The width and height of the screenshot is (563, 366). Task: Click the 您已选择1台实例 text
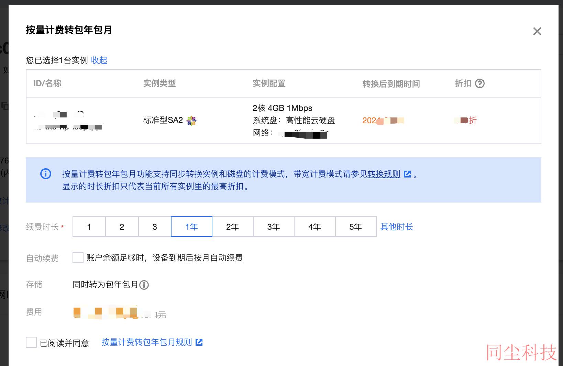tap(57, 60)
